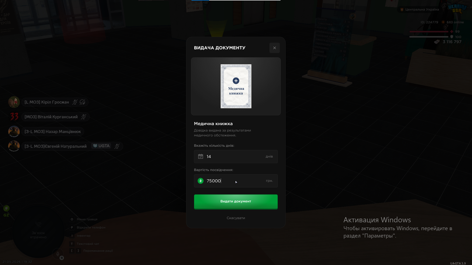The image size is (472, 265).
Task: Click the Меню гравця hint
Action: pos(87,219)
